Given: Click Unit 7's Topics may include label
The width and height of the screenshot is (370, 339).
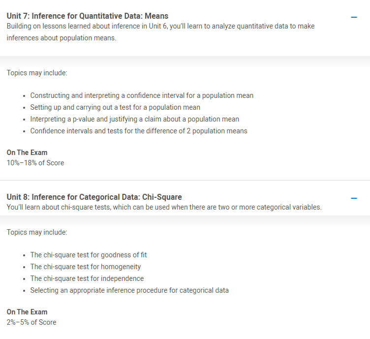Looking at the screenshot, I should 37,73.
